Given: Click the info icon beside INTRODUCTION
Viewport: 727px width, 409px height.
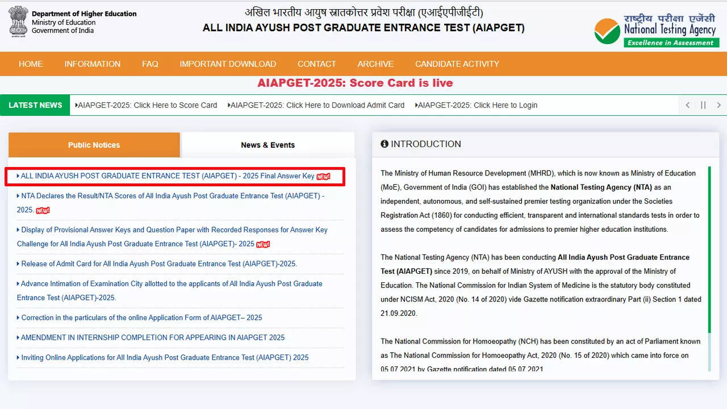Looking at the screenshot, I should point(385,144).
